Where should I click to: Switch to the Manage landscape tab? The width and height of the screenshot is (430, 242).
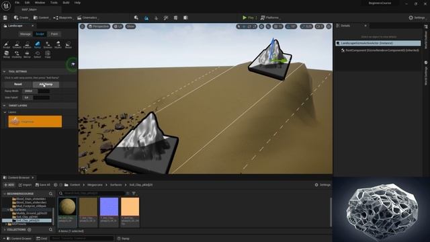click(x=26, y=34)
